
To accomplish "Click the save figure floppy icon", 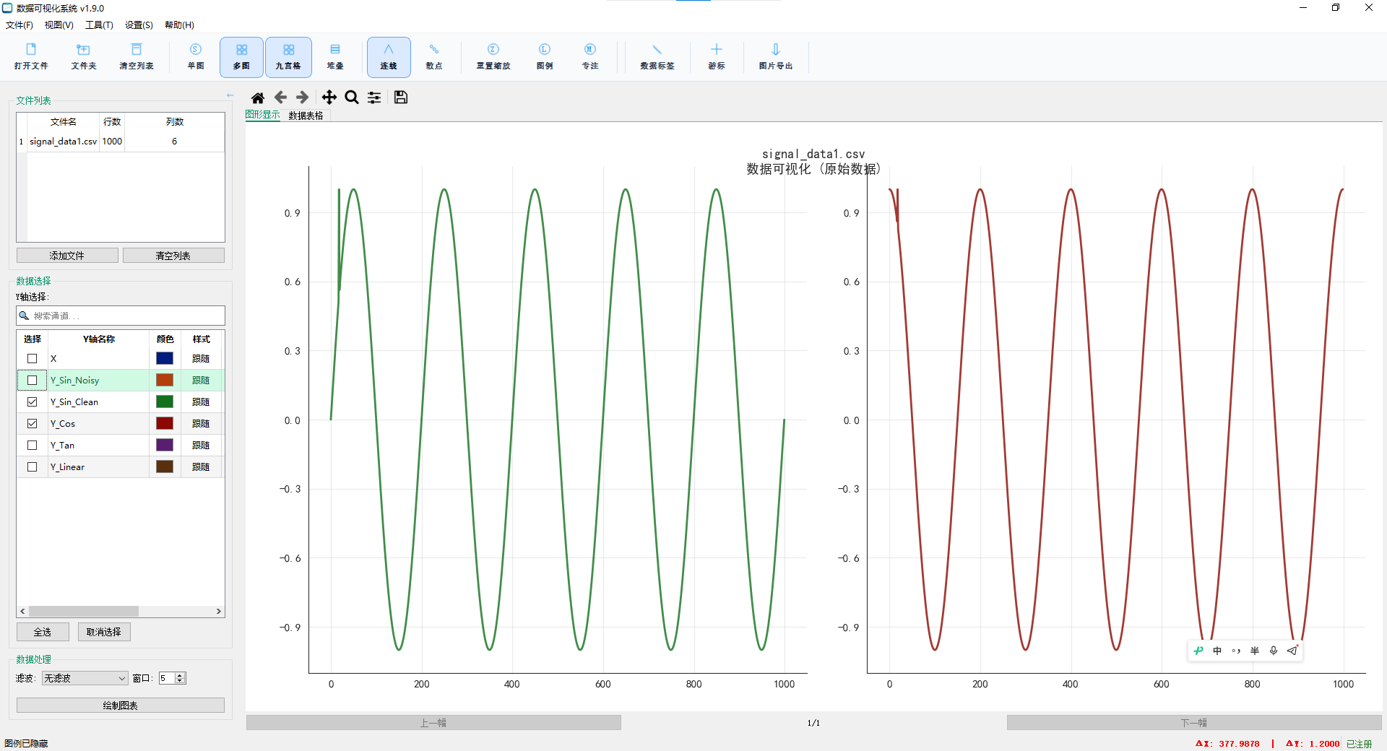I will tap(401, 97).
